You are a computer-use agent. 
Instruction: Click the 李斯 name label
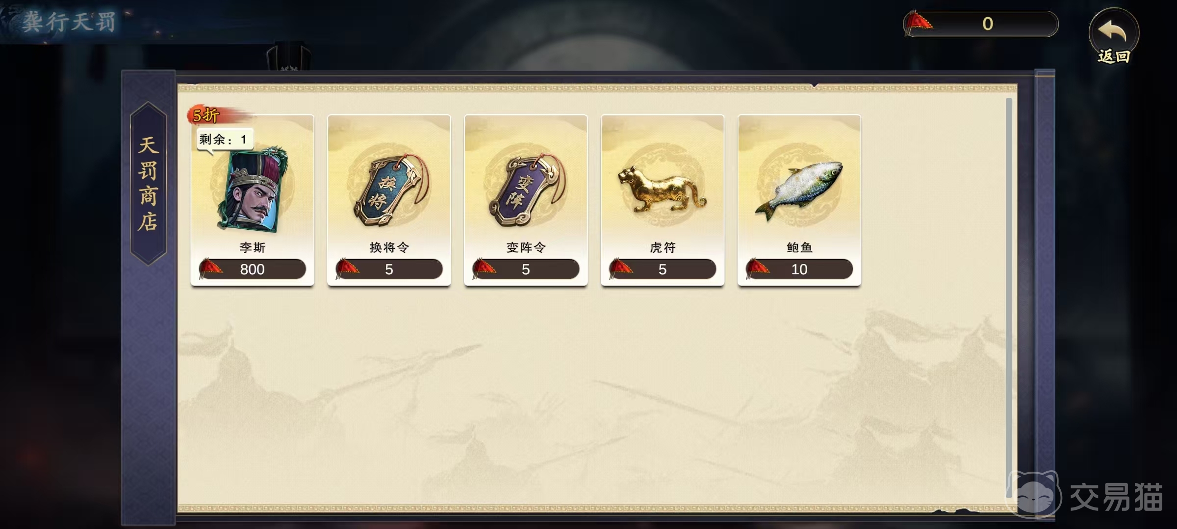(x=252, y=247)
